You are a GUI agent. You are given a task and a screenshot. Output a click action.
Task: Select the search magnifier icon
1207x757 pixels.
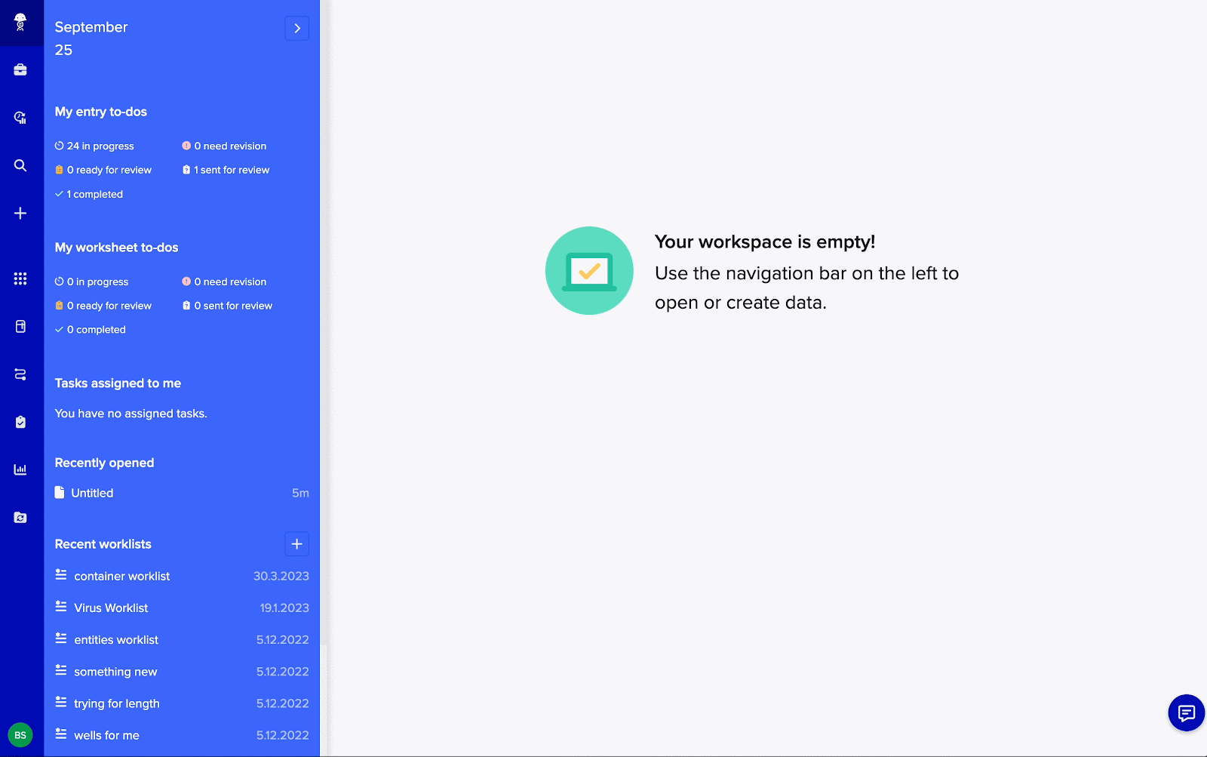[x=20, y=165]
